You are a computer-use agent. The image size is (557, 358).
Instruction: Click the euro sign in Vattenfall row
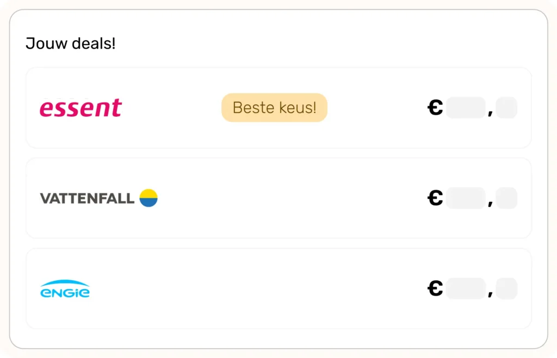pyautogui.click(x=435, y=198)
